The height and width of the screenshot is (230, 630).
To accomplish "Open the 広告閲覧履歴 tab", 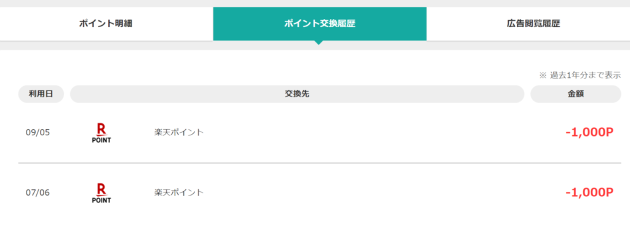I will 533,24.
